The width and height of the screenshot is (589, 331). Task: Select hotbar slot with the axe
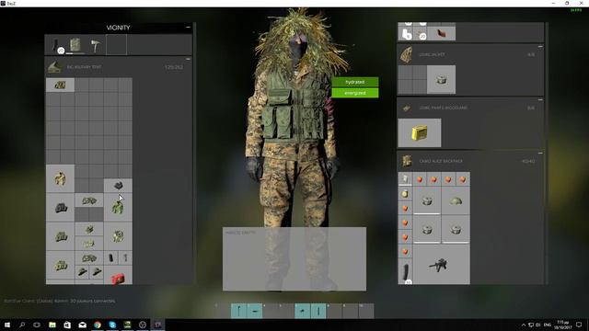tap(238, 311)
